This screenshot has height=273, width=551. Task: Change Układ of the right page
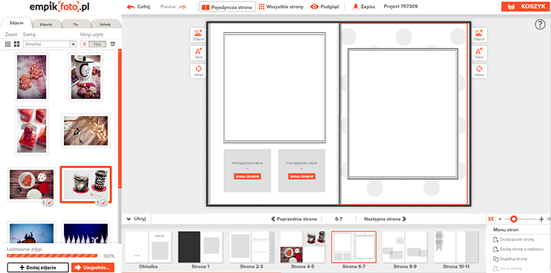coord(478,70)
